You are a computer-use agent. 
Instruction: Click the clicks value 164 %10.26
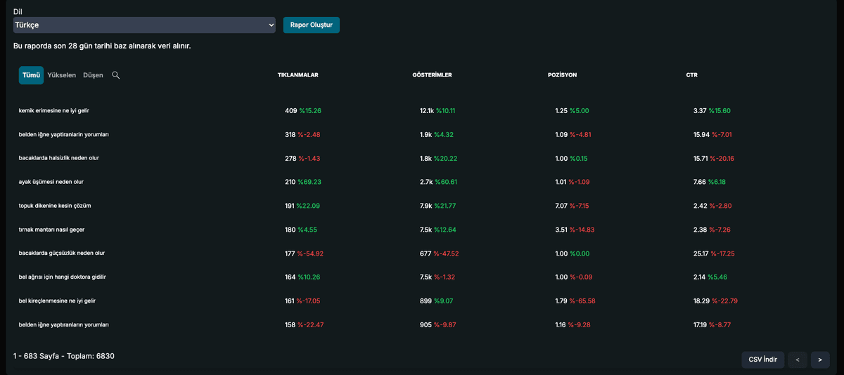point(302,277)
